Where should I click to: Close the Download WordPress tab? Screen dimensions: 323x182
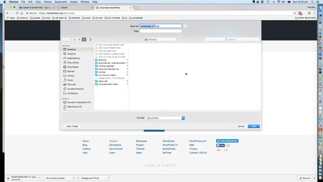130,8
